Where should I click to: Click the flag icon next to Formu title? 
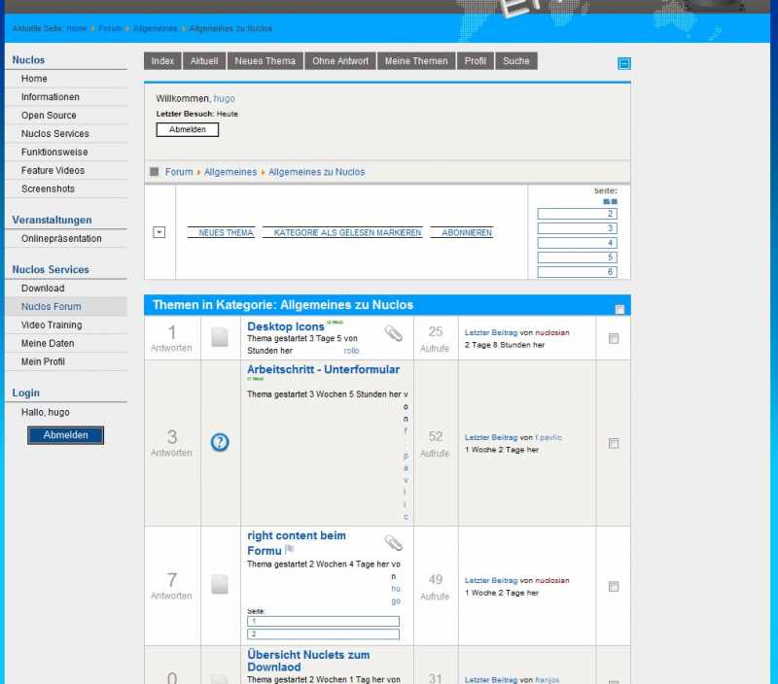[290, 549]
